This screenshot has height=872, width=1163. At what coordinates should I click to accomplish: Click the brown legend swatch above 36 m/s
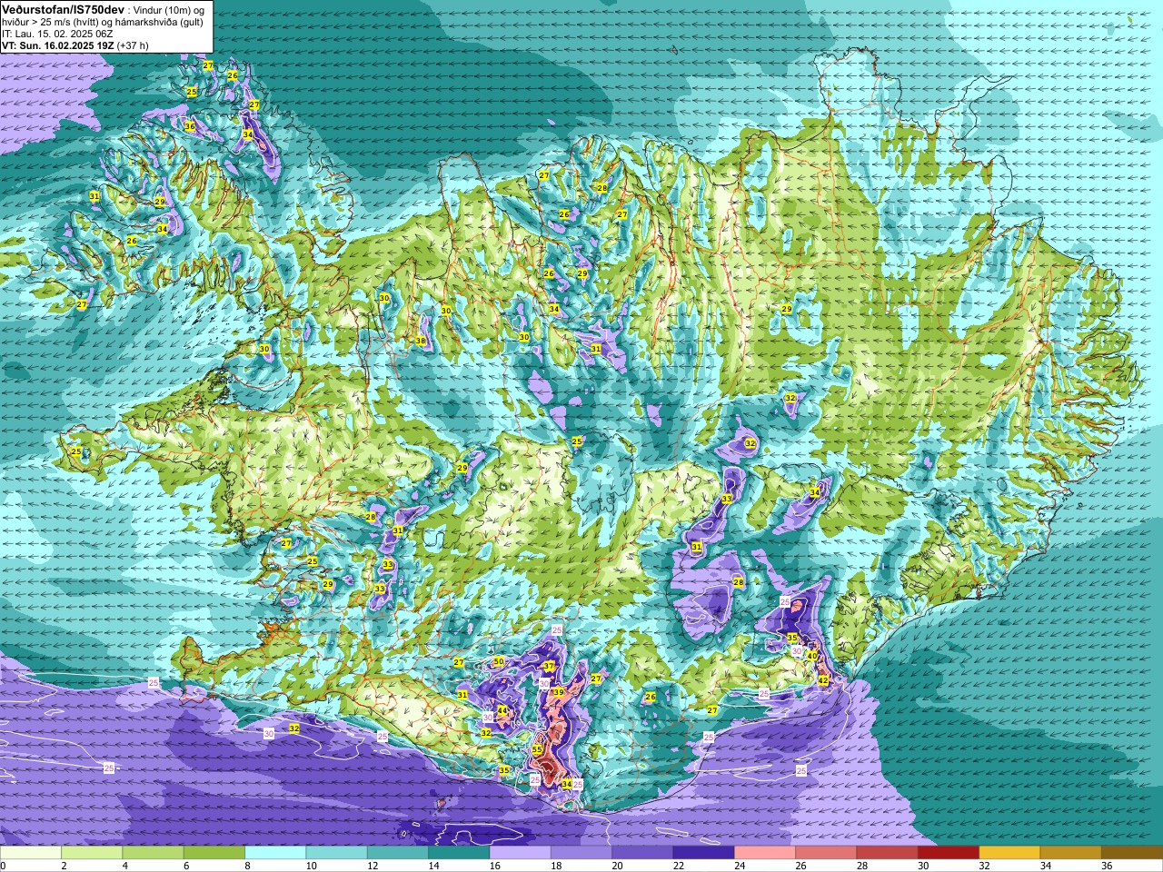pyautogui.click(x=1132, y=853)
